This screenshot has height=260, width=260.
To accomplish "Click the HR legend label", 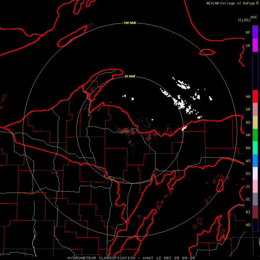I will point(248,135).
